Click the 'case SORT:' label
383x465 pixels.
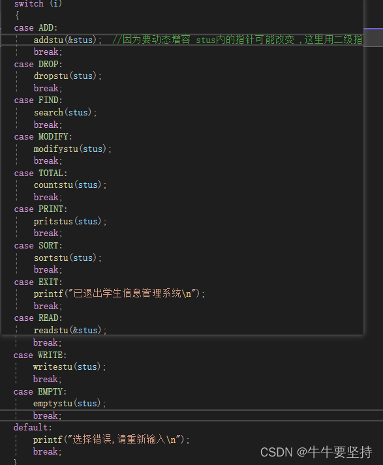(38, 246)
